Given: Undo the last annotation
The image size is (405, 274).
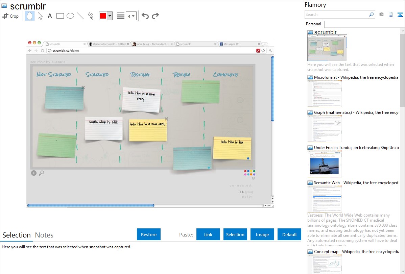Looking at the screenshot, I should tap(145, 16).
